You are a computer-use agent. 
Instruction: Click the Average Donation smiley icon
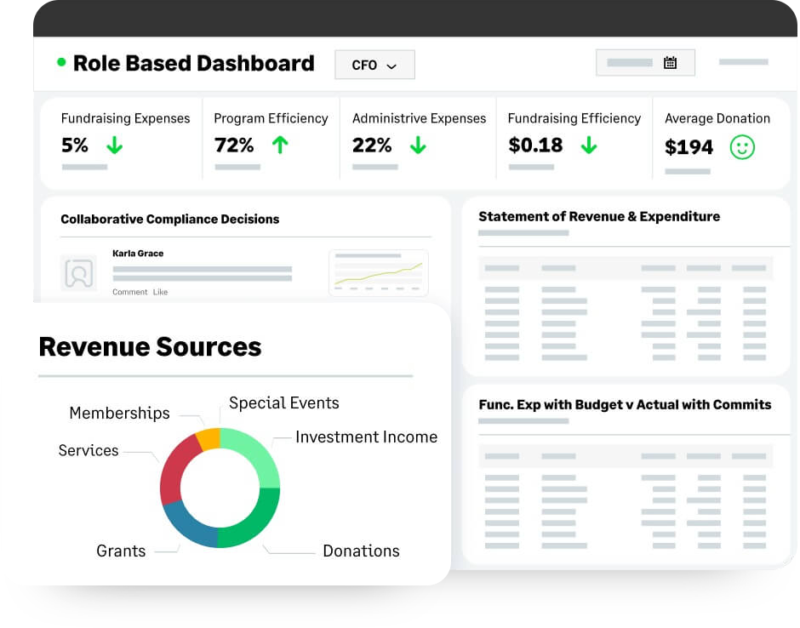coord(742,147)
